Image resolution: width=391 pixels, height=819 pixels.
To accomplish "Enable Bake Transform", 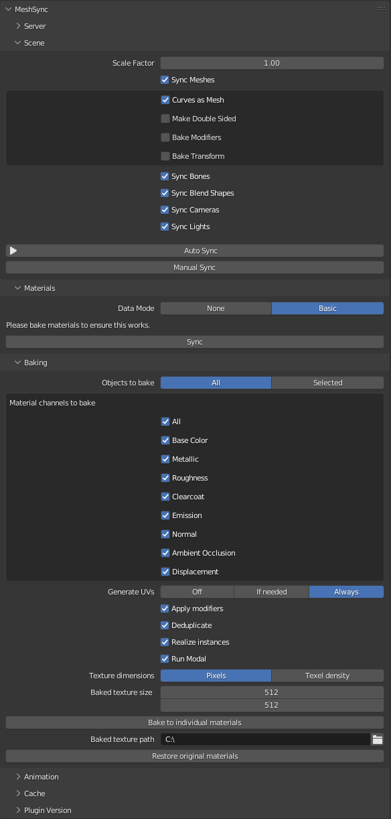I will 165,156.
